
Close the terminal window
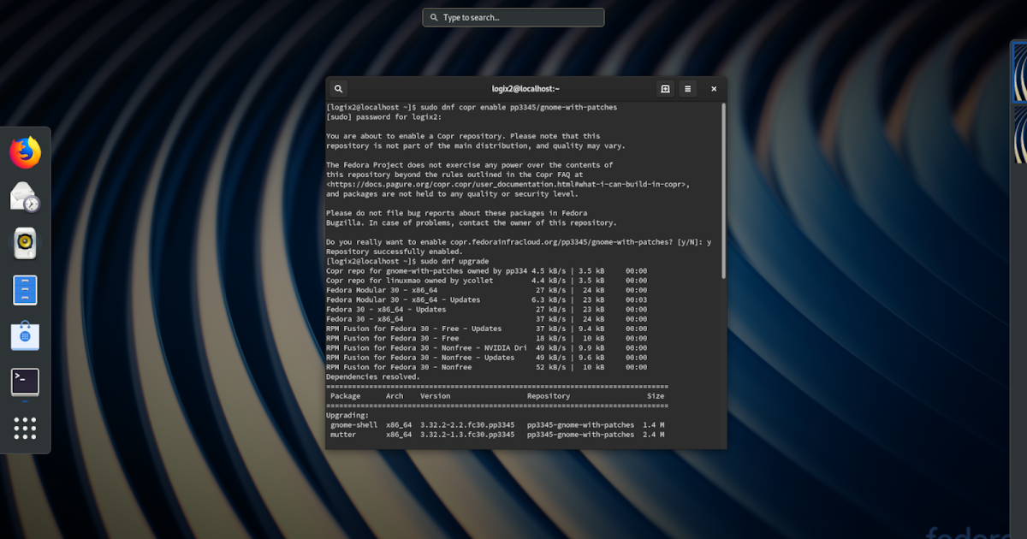coord(714,88)
